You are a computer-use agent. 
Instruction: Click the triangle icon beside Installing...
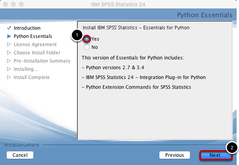(x=9, y=69)
